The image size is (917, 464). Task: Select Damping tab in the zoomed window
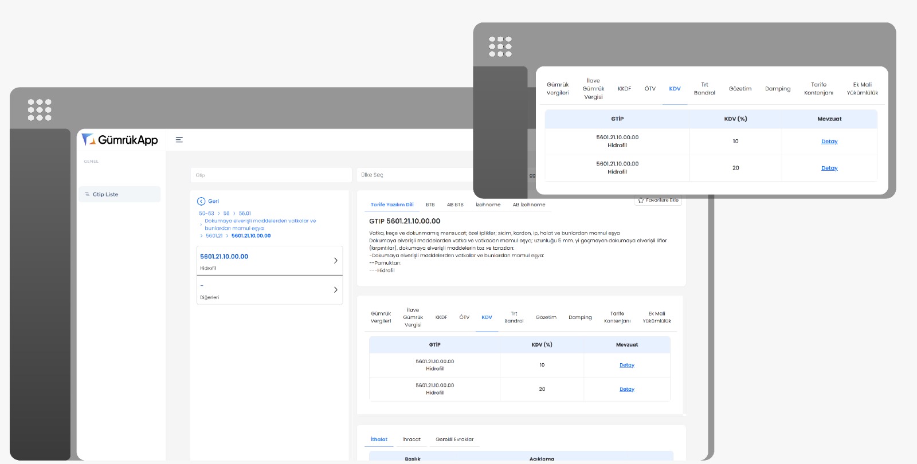[x=777, y=89]
